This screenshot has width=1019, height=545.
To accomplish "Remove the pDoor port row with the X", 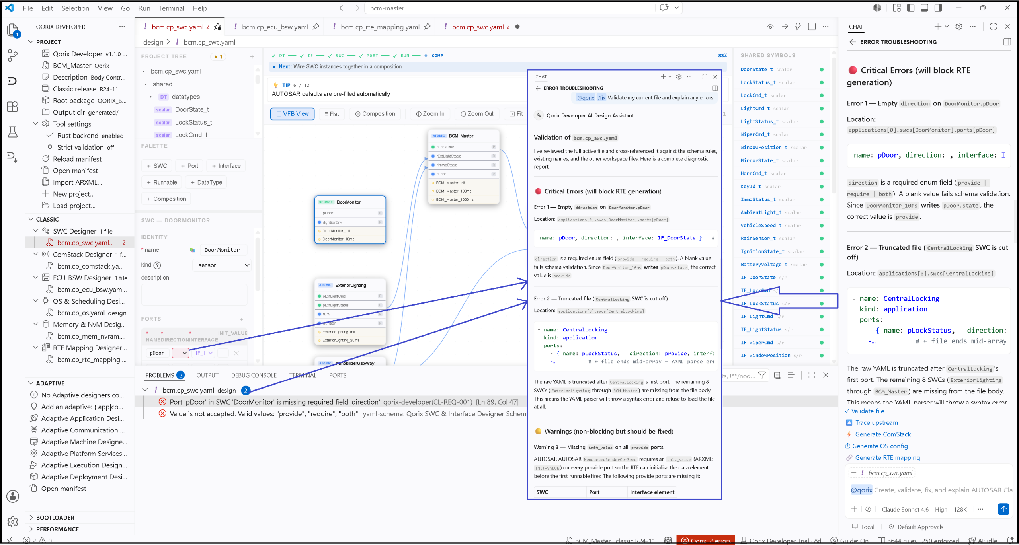I will click(x=236, y=353).
